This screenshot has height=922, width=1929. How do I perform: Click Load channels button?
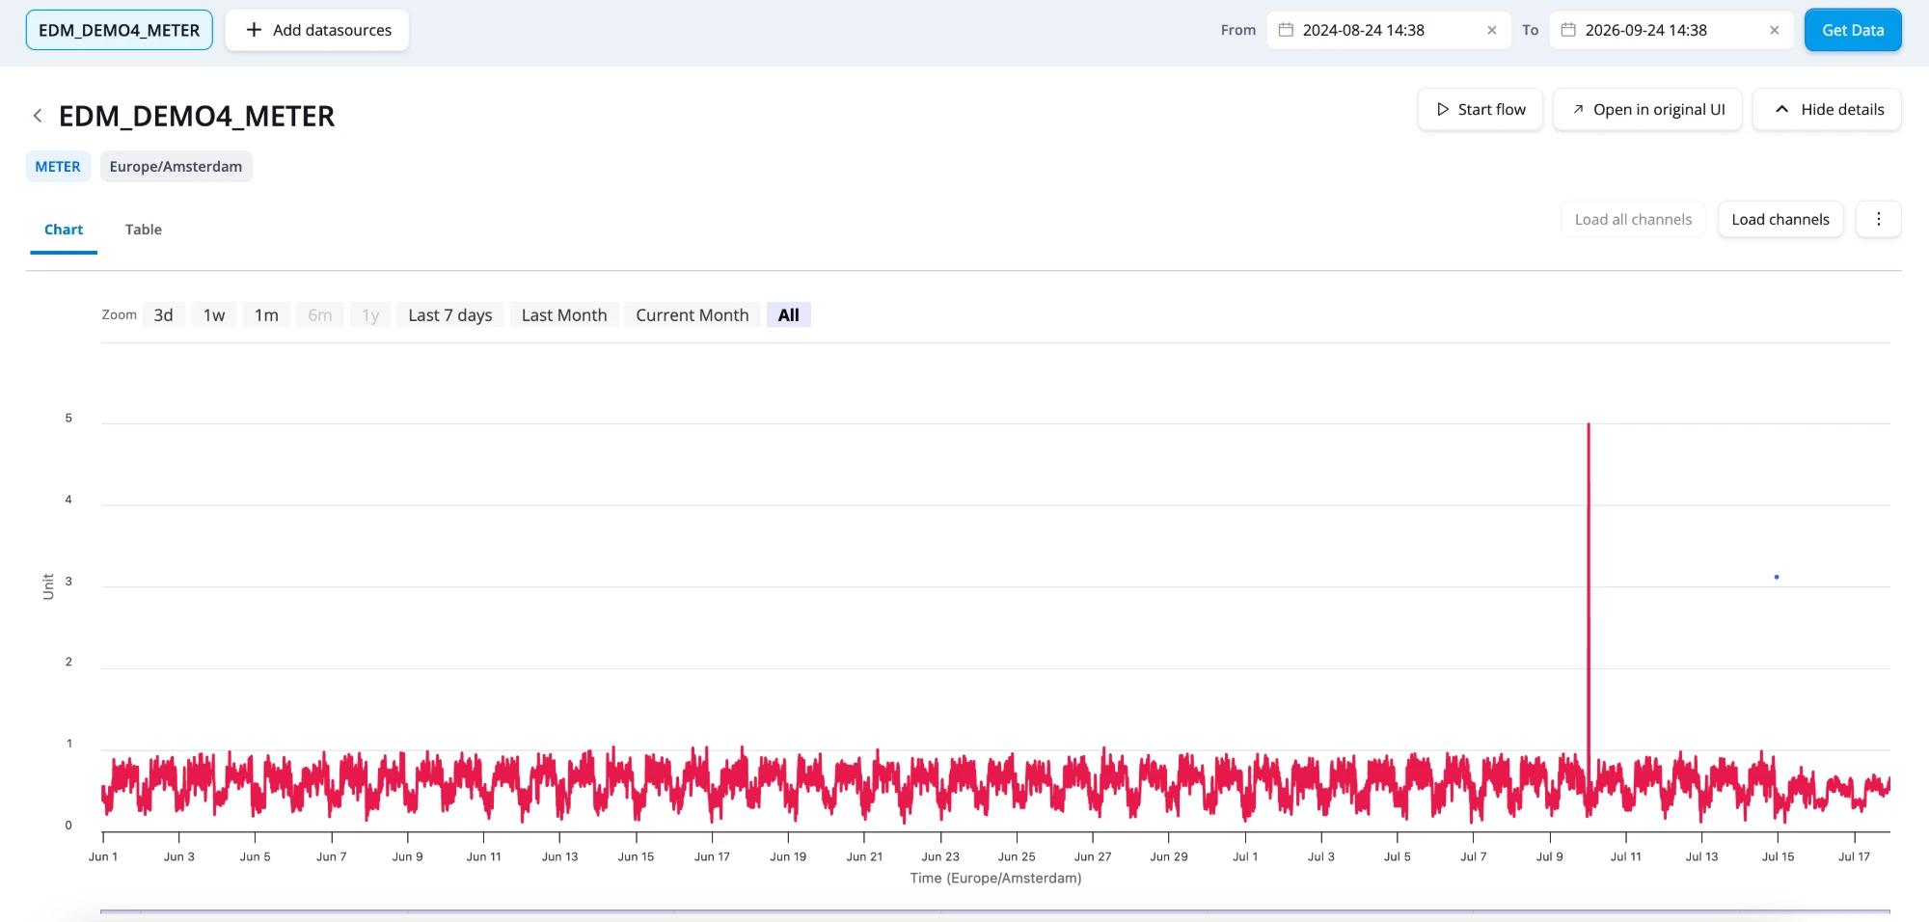pyautogui.click(x=1780, y=219)
